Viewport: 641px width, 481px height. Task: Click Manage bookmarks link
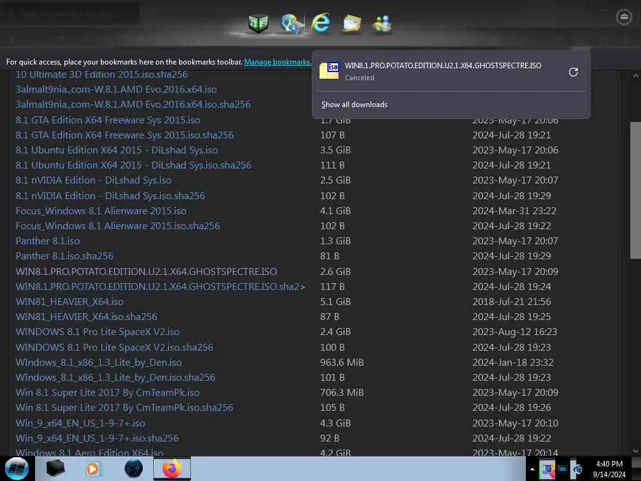point(277,62)
